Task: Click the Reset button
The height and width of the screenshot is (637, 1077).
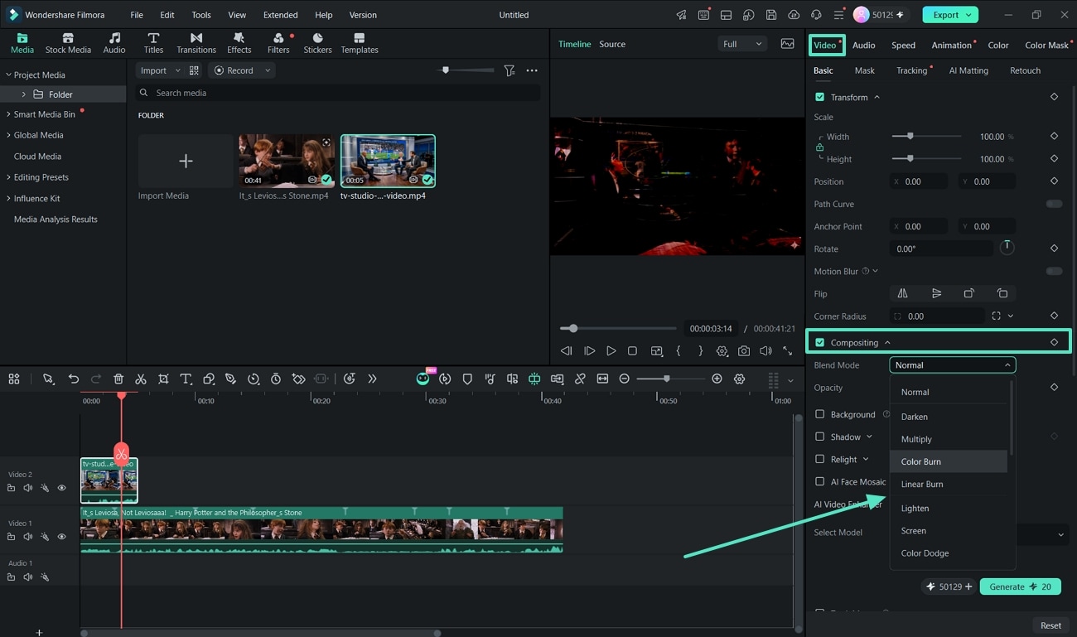Action: [x=1051, y=625]
